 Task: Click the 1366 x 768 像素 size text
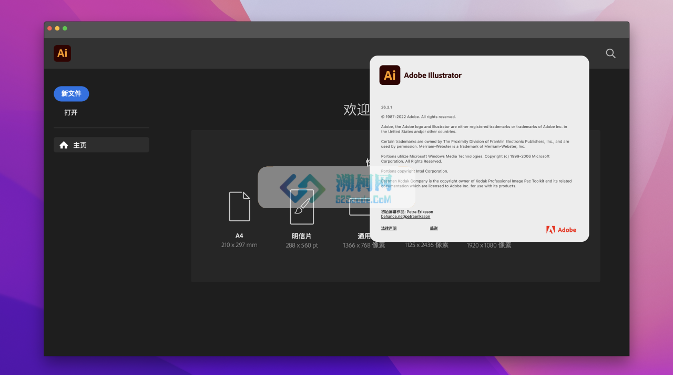coord(364,245)
